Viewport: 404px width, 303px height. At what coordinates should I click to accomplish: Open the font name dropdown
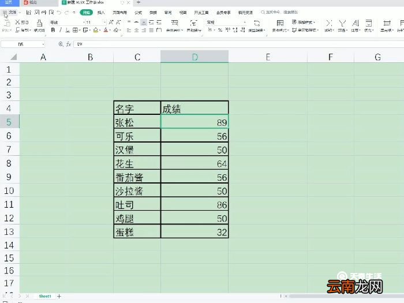pyautogui.click(x=84, y=23)
